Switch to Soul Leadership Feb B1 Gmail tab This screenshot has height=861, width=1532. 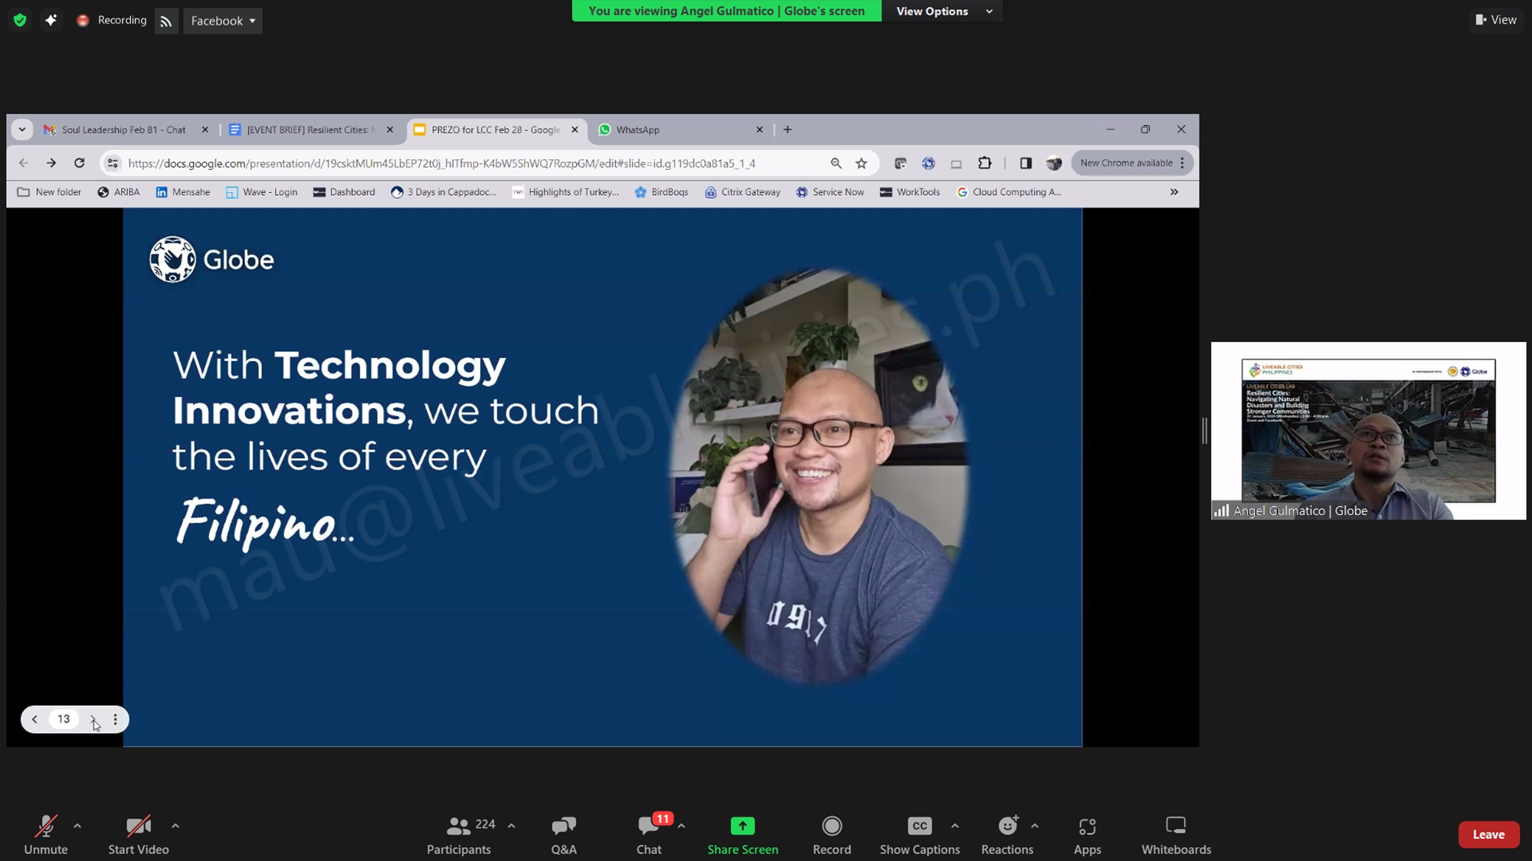(x=123, y=129)
